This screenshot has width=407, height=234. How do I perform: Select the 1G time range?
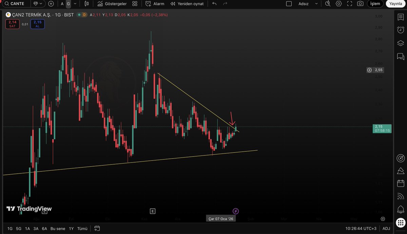pyautogui.click(x=10, y=229)
